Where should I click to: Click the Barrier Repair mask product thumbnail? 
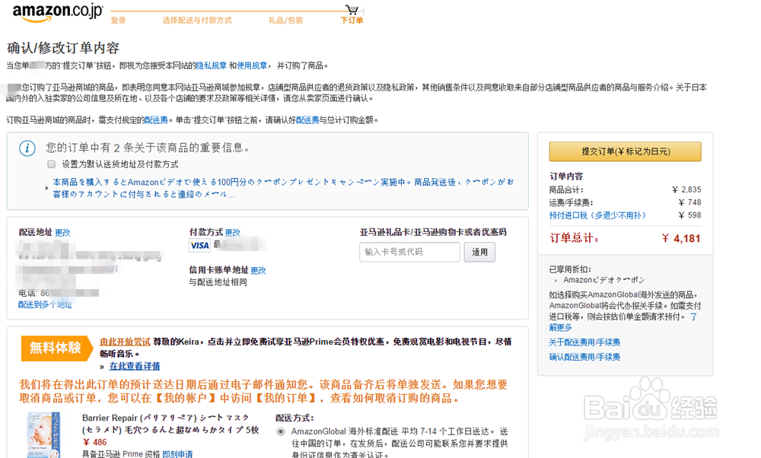tap(44, 435)
